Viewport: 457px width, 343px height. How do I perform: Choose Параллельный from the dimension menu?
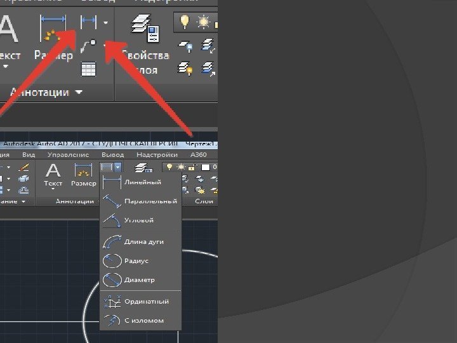[x=140, y=201]
